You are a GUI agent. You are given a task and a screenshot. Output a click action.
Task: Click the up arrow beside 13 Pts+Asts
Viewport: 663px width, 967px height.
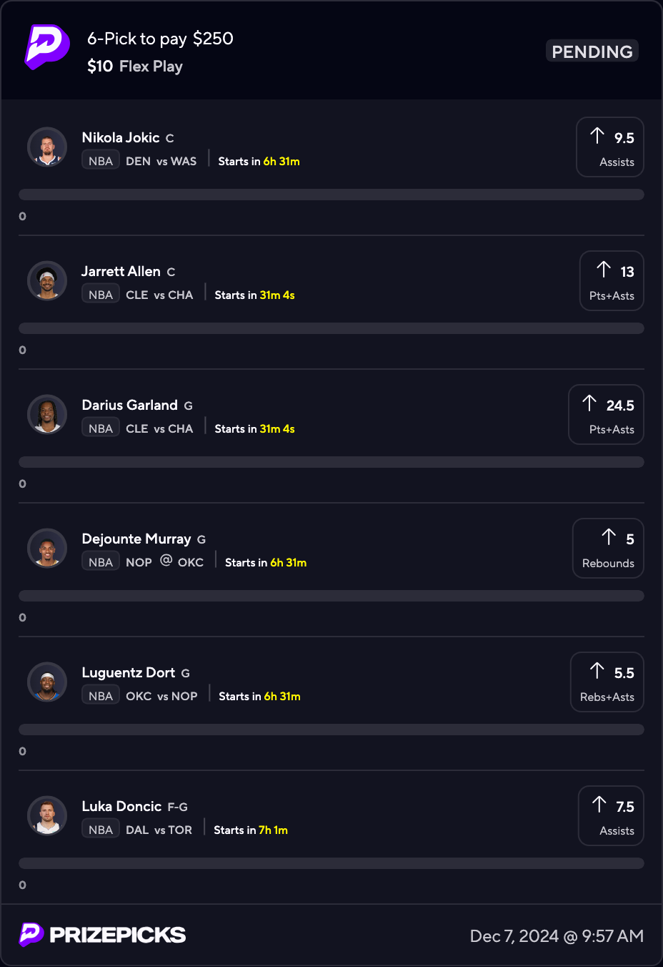click(x=604, y=270)
